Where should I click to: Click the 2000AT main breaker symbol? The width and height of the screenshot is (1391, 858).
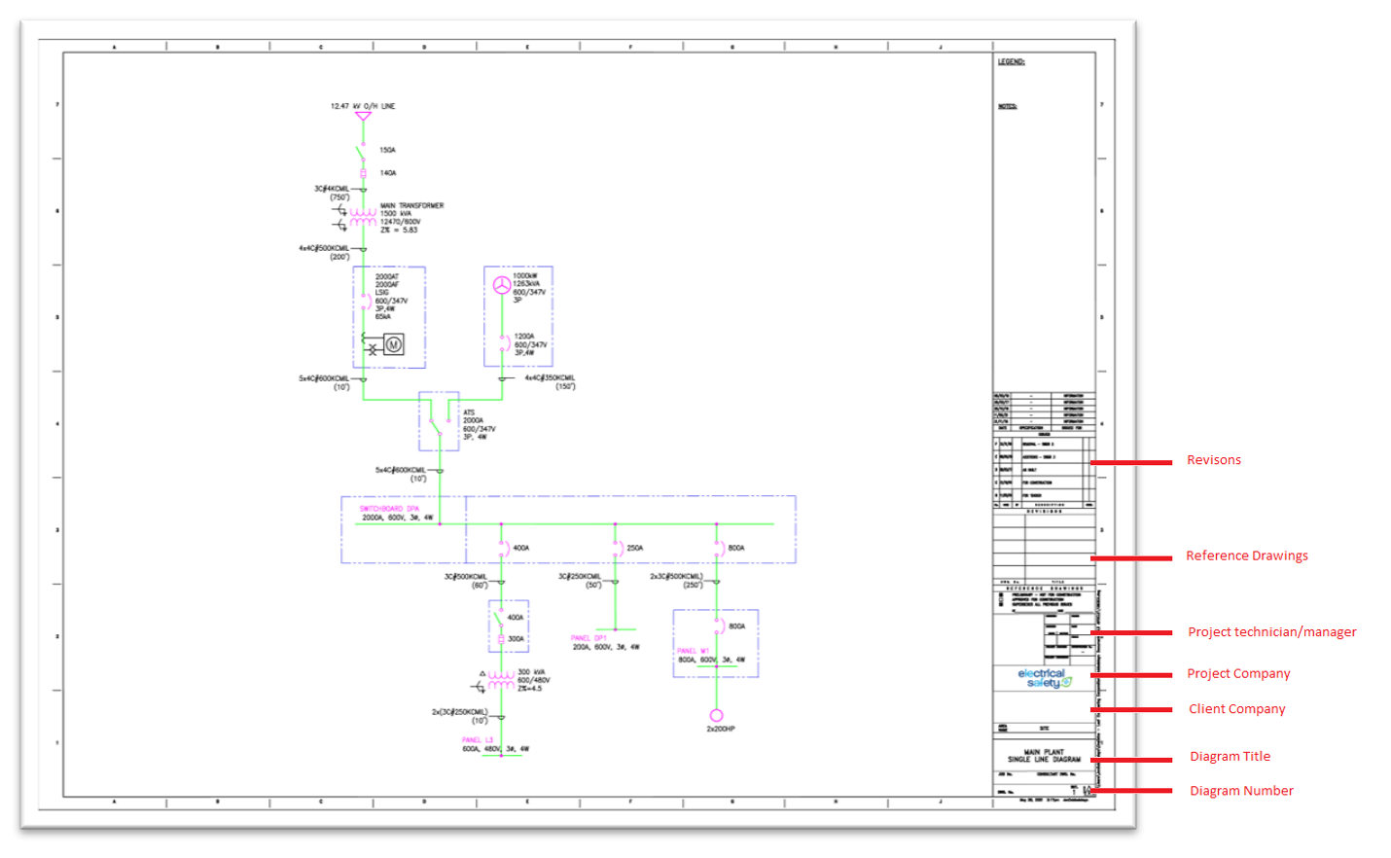click(x=366, y=301)
